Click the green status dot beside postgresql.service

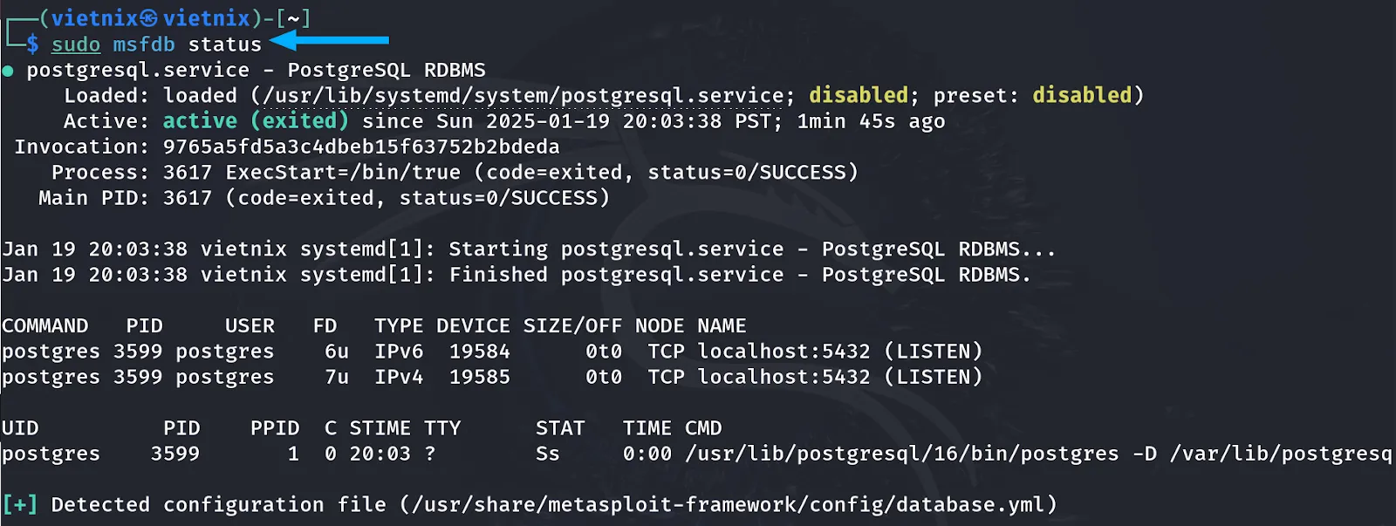(x=8, y=71)
